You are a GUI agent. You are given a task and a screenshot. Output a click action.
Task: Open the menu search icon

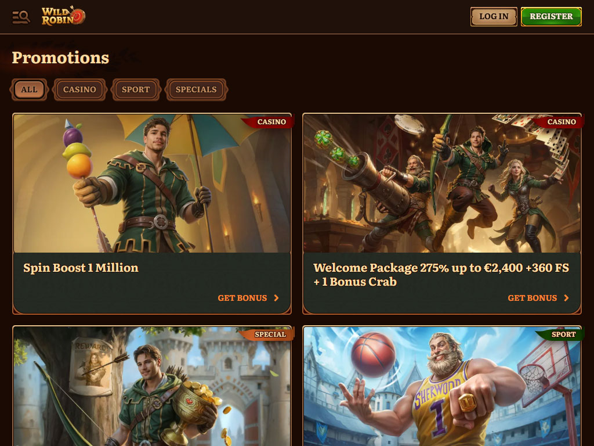(x=21, y=17)
